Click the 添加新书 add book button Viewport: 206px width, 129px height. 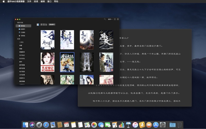click(x=52, y=25)
